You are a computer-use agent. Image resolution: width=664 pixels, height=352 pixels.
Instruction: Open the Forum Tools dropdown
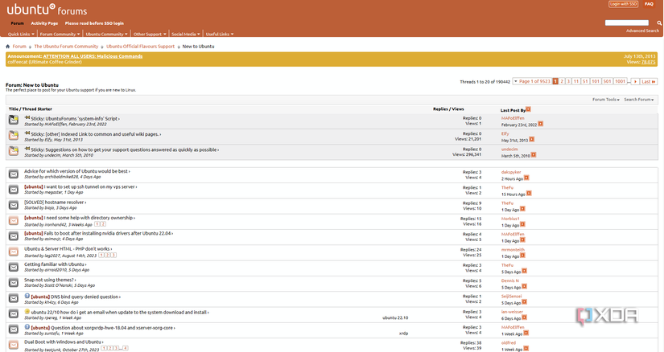tap(605, 100)
